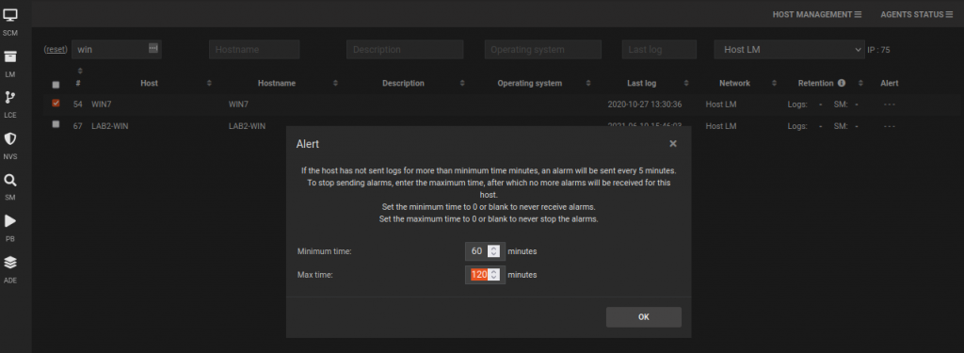This screenshot has height=353, width=964.
Task: Click host number 54 cell
Action: coord(77,104)
